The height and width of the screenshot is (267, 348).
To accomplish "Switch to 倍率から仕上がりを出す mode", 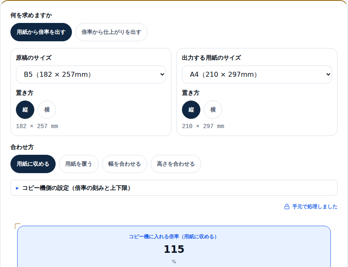I will point(111,32).
